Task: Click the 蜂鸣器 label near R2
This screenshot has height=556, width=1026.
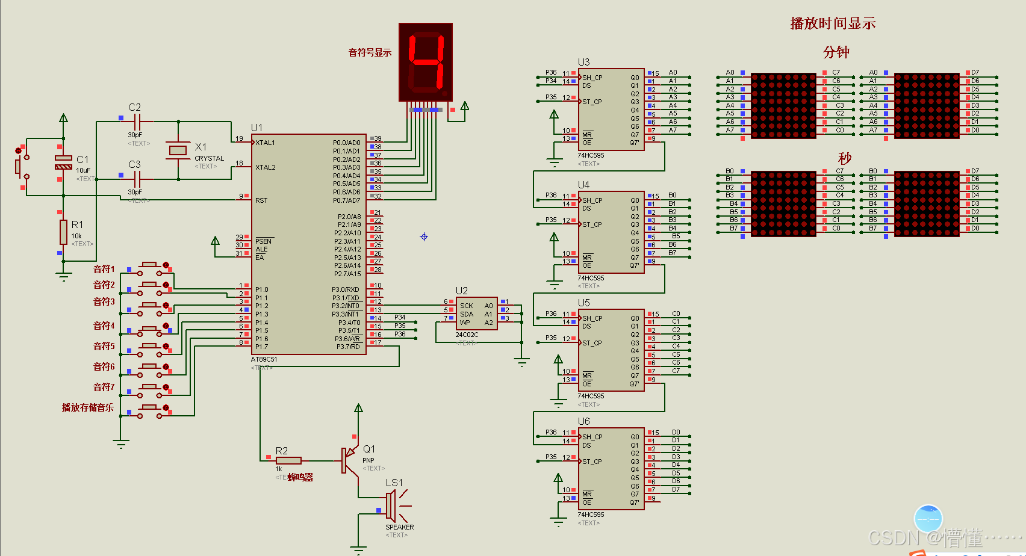Action: pyautogui.click(x=300, y=477)
